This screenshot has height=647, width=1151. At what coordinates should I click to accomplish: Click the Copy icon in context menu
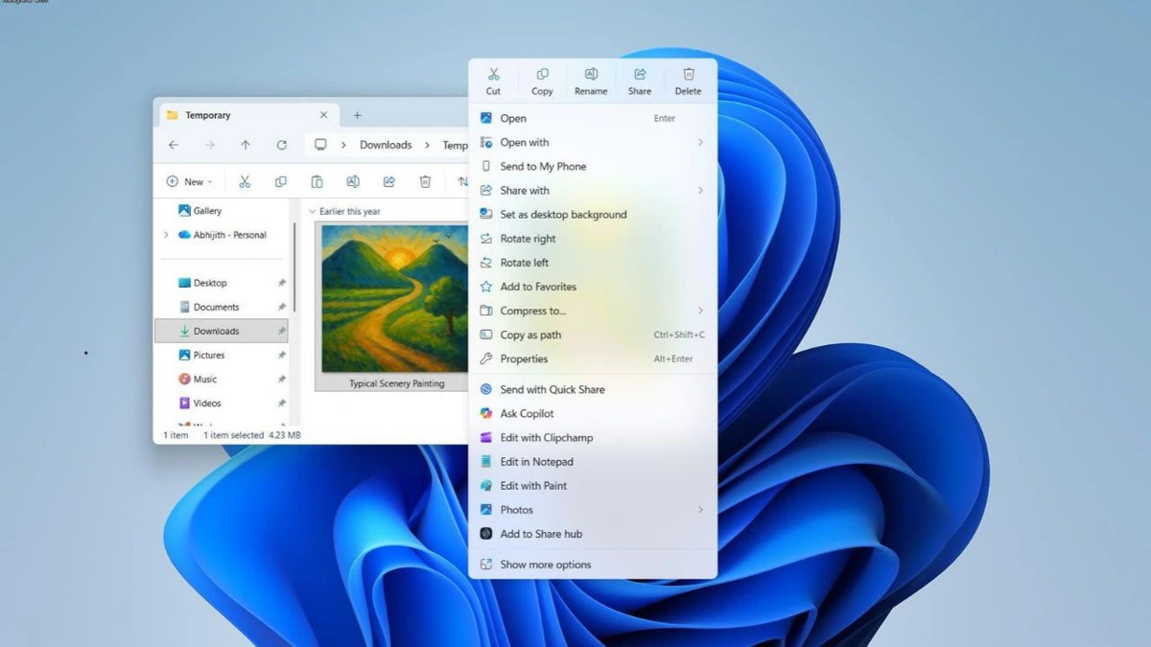tap(542, 75)
